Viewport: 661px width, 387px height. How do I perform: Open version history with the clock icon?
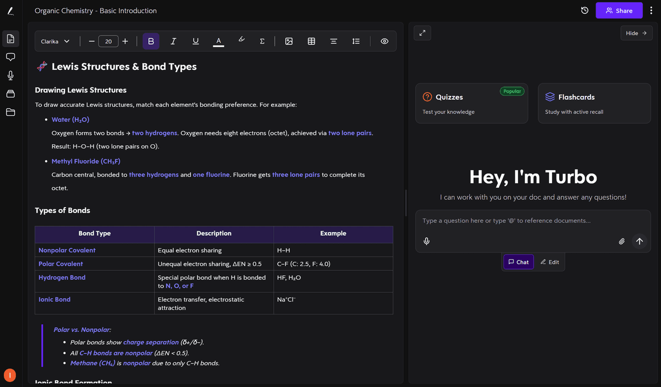click(x=584, y=10)
